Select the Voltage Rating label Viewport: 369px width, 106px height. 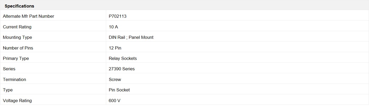point(17,101)
